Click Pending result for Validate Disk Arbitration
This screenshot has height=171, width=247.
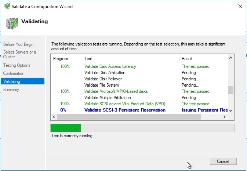pyautogui.click(x=190, y=73)
